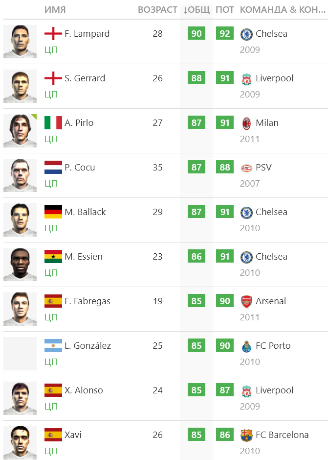Sort by ВОЗРАСТ column header
The height and width of the screenshot is (460, 328).
point(157,10)
